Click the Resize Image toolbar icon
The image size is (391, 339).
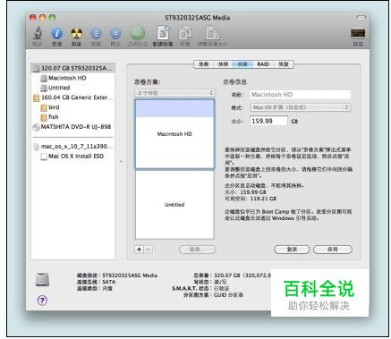point(212,33)
